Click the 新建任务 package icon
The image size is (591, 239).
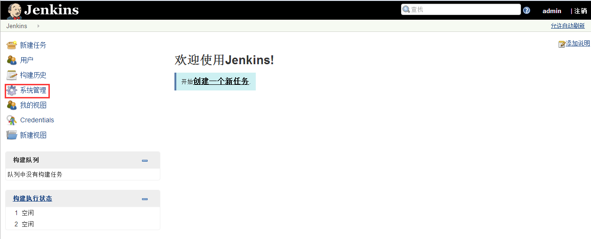click(12, 45)
